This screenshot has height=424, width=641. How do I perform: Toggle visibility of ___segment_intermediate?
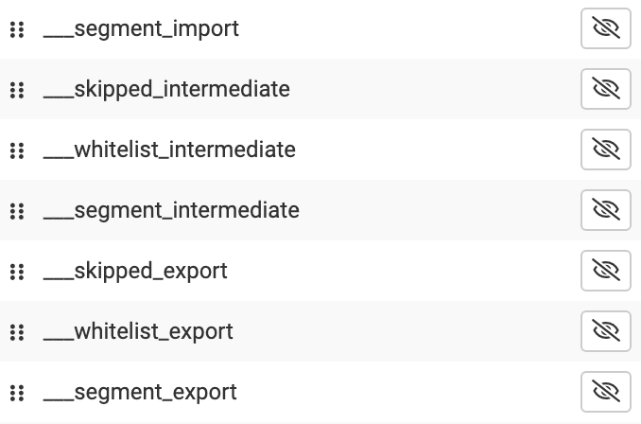605,210
